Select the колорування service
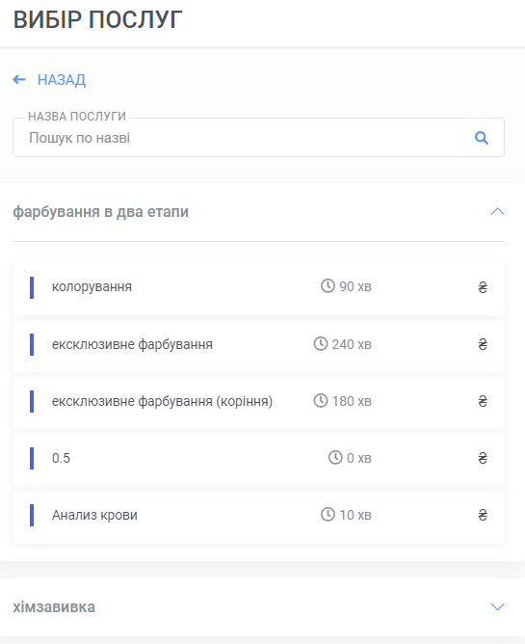Image resolution: width=525 pixels, height=644 pixels. [x=258, y=287]
